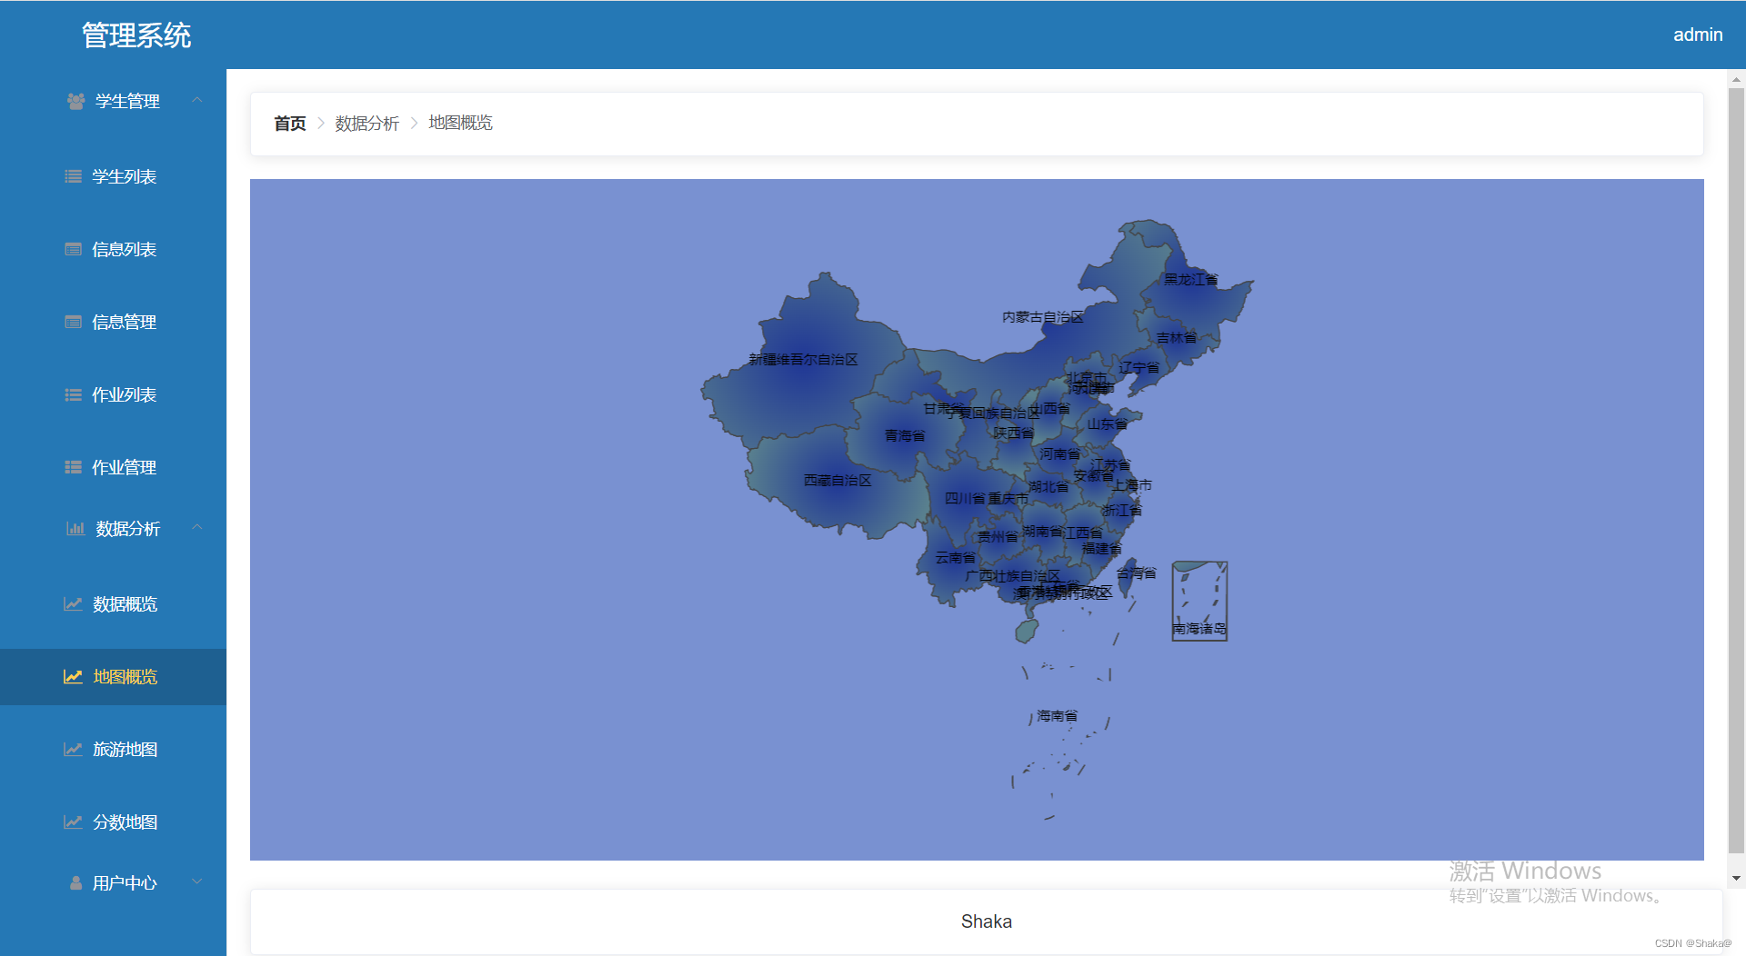Click the 地图概览 breadcrumb
This screenshot has height=956, width=1746.
tap(460, 123)
